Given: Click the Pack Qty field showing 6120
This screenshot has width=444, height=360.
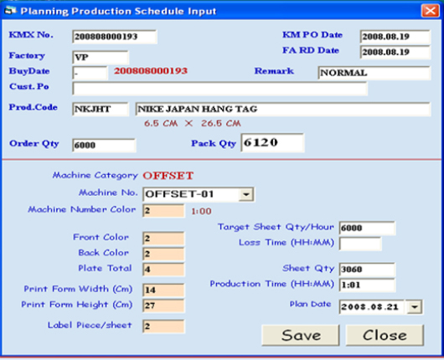Looking at the screenshot, I should pos(272,143).
